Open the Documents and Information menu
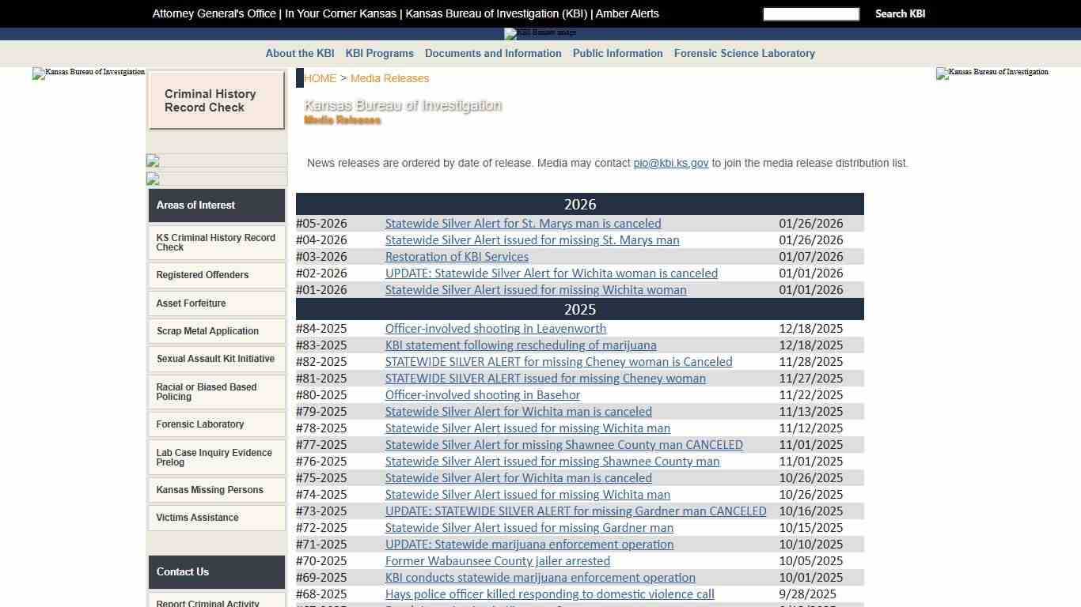 (x=493, y=53)
